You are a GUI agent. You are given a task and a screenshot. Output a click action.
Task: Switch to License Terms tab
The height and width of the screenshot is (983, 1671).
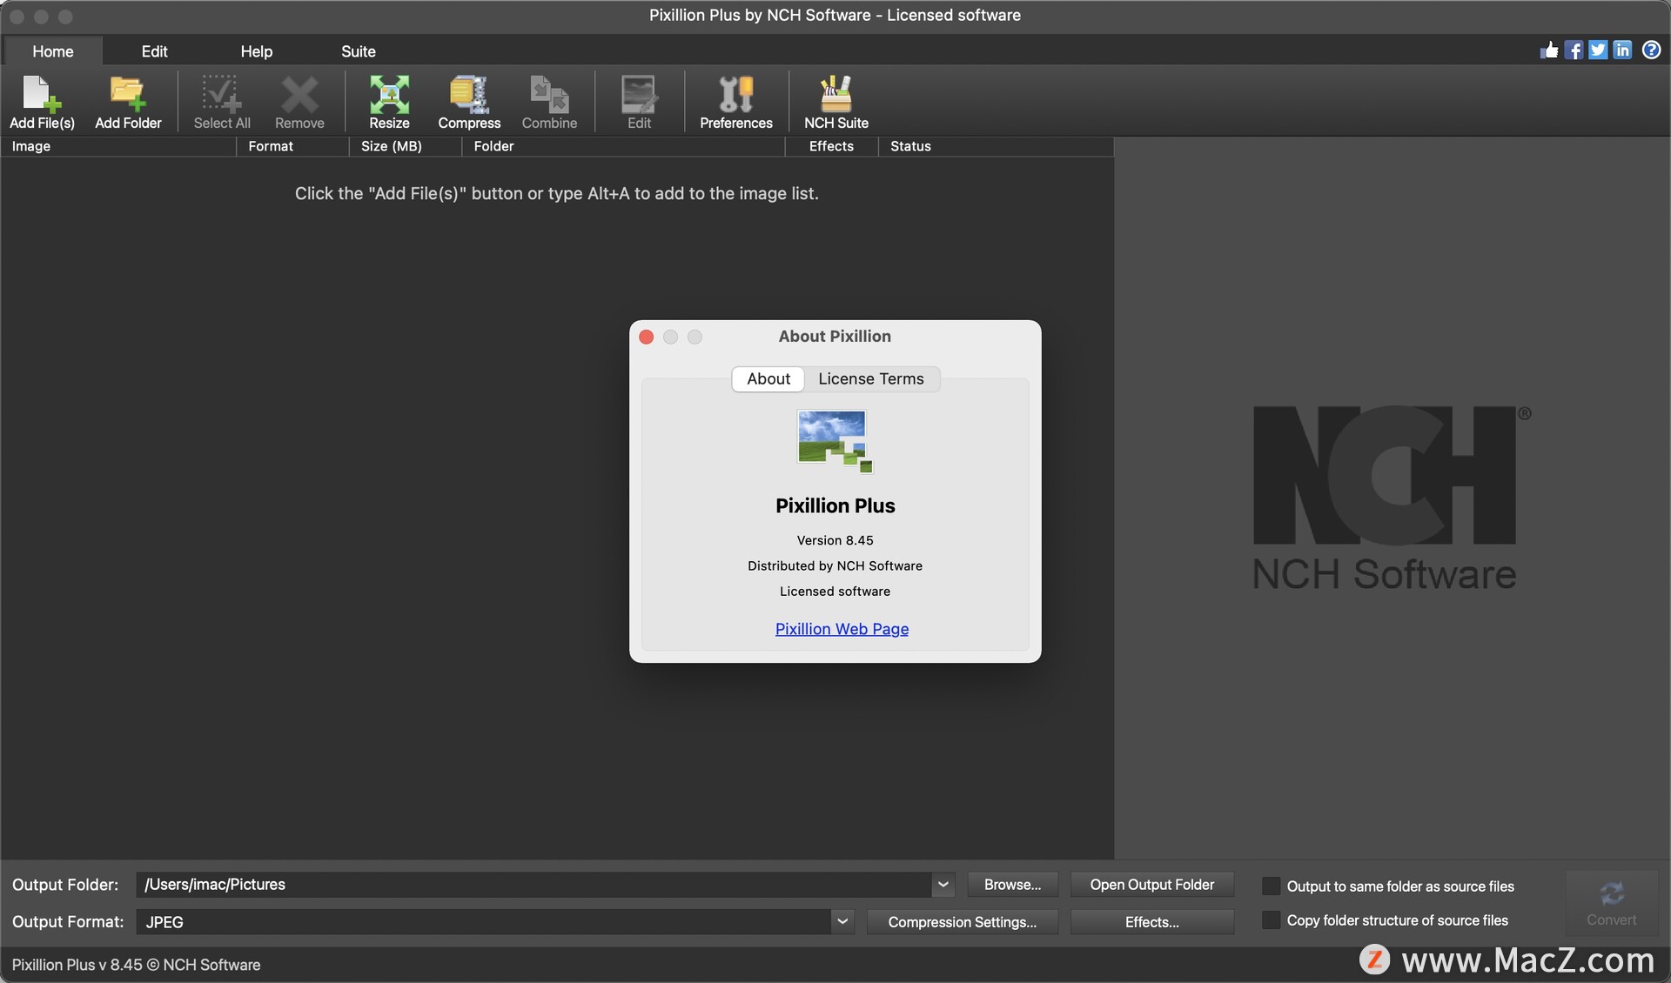[x=870, y=378]
